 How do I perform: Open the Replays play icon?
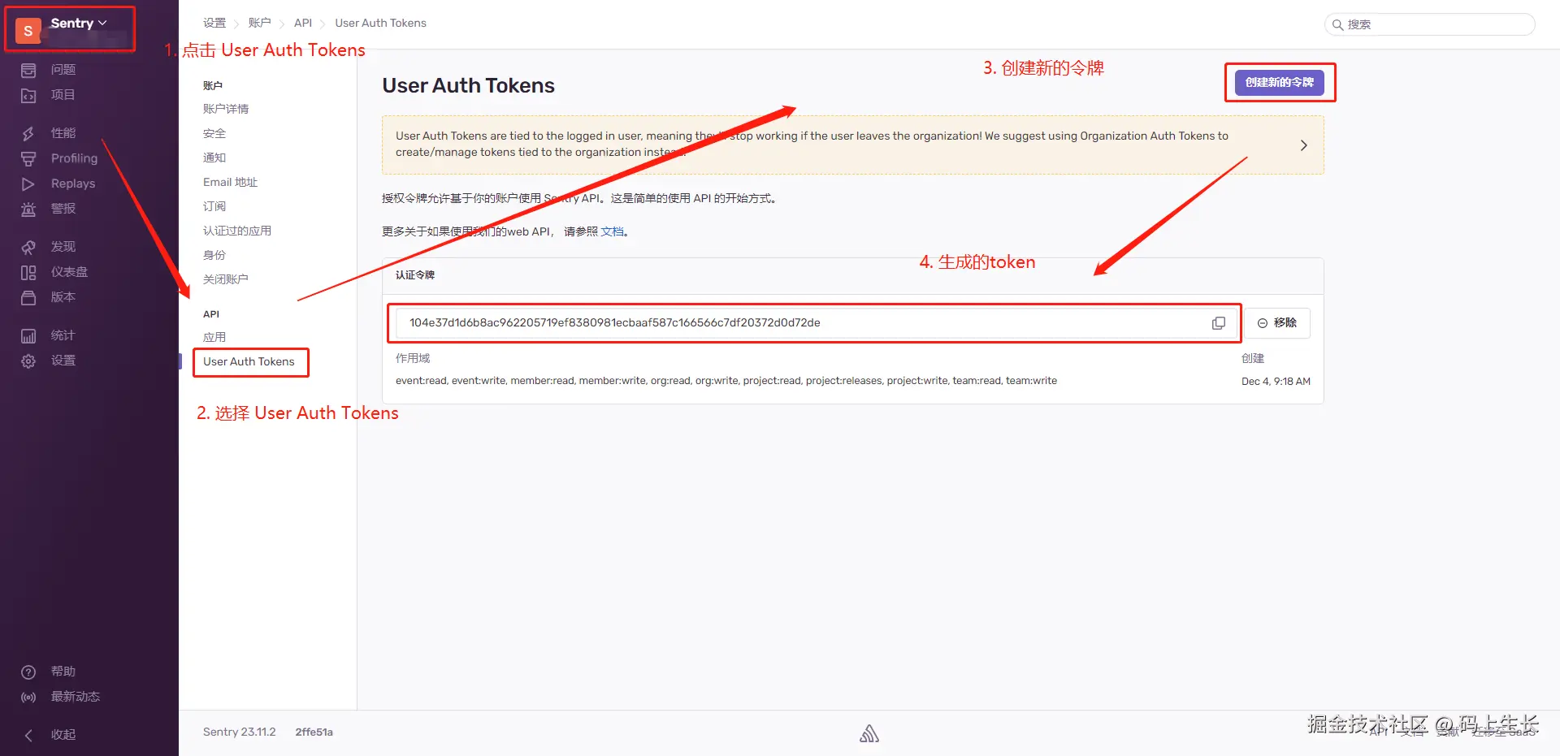coord(28,184)
